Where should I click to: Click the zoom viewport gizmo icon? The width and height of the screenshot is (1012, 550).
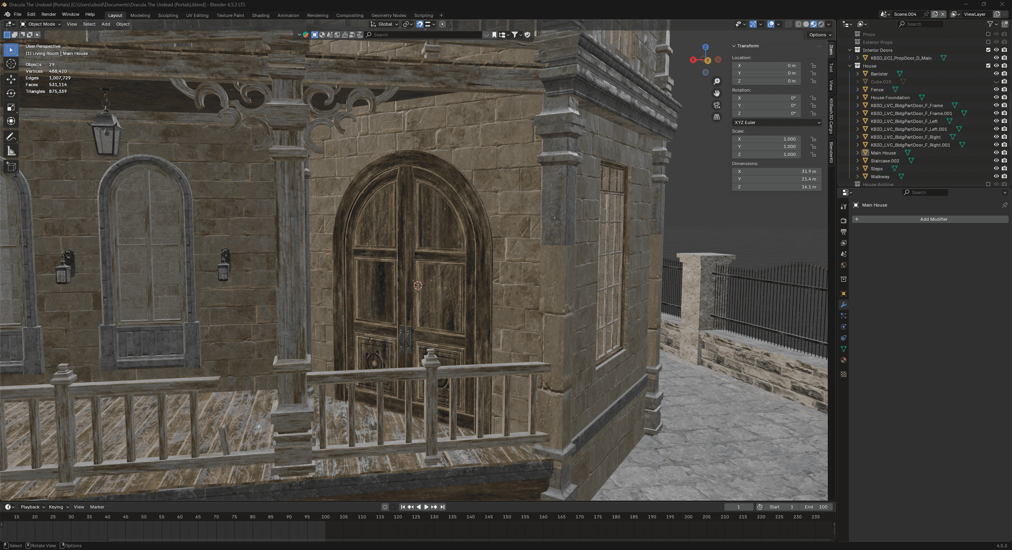click(x=717, y=81)
